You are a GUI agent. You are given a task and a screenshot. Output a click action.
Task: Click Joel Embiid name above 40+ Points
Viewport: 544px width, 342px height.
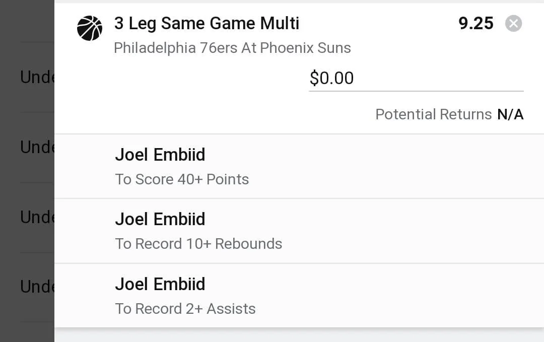pyautogui.click(x=160, y=154)
